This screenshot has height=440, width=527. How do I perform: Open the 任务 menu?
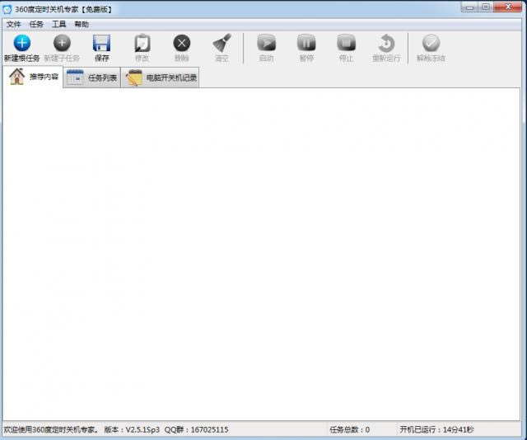pyautogui.click(x=36, y=24)
